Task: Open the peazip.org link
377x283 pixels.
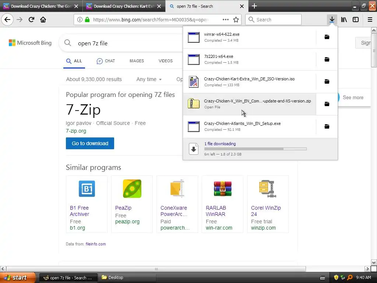Action: (x=127, y=221)
